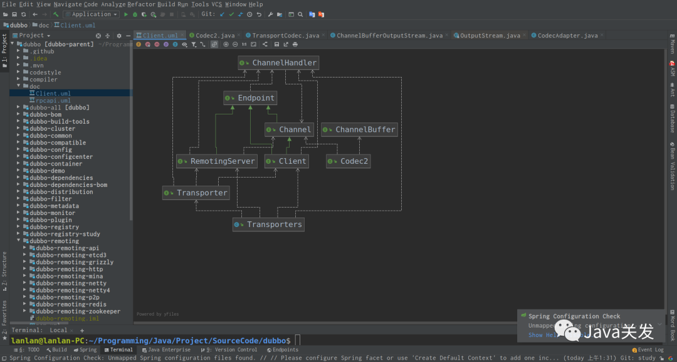Open the Version Control tool window tab
677x362 pixels.
point(229,350)
